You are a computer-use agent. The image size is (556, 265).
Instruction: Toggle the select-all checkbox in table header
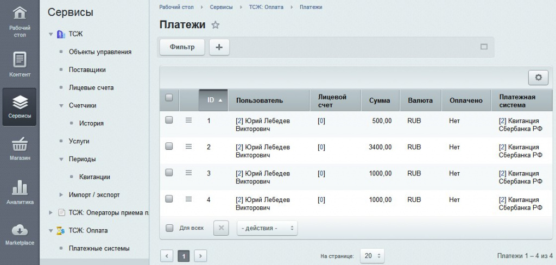(169, 98)
